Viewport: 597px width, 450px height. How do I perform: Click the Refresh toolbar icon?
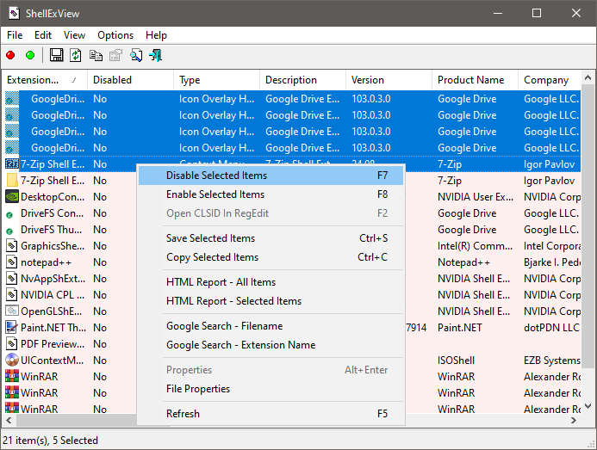coord(76,56)
